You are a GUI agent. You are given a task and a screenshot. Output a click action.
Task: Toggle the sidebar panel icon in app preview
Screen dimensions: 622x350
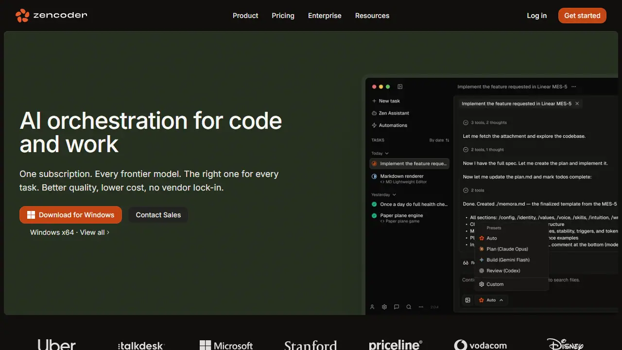point(400,87)
